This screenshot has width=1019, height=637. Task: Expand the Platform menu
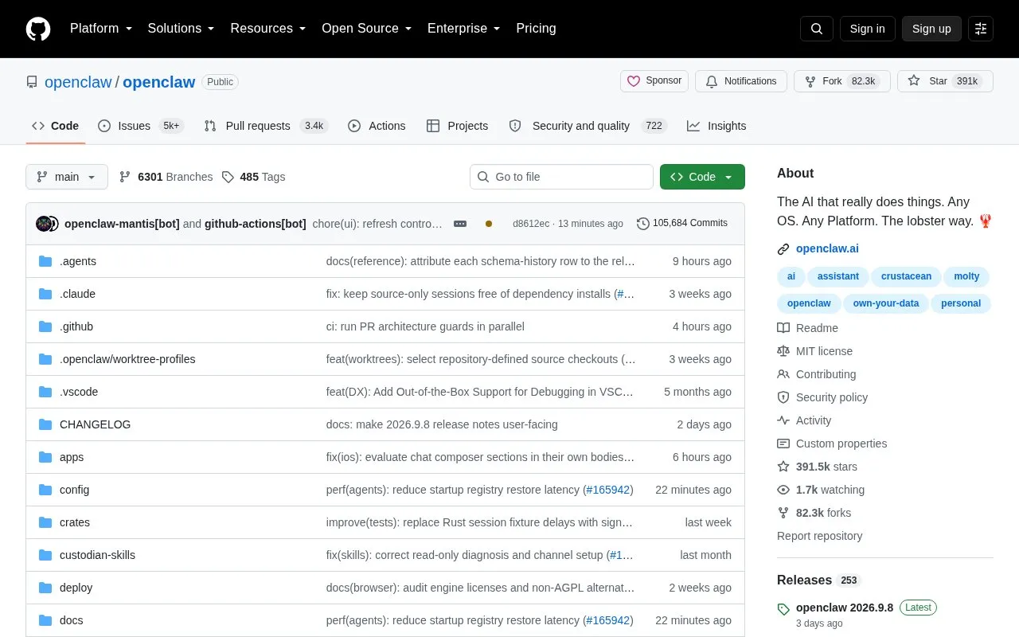(101, 29)
